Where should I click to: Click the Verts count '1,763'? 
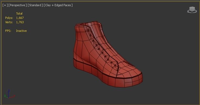pos(20,22)
